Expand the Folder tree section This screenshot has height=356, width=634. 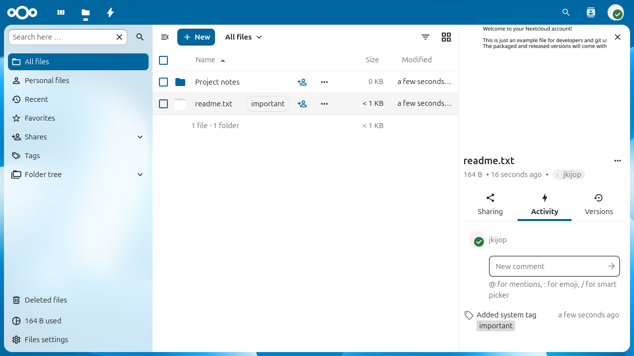140,175
